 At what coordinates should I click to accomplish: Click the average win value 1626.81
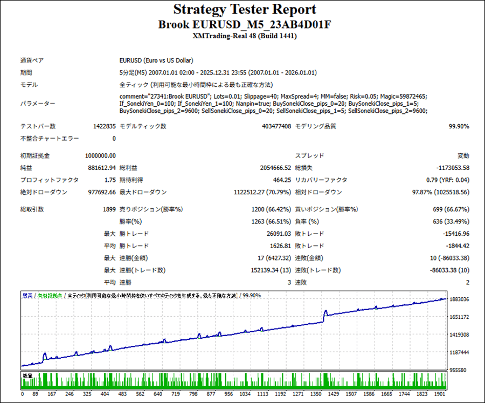pyautogui.click(x=280, y=246)
